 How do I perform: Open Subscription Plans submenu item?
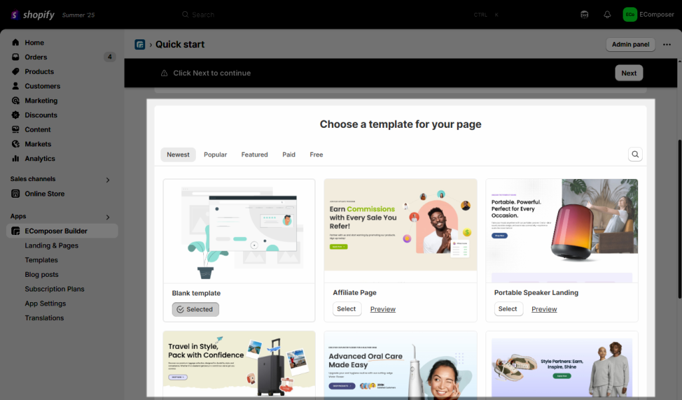(55, 289)
